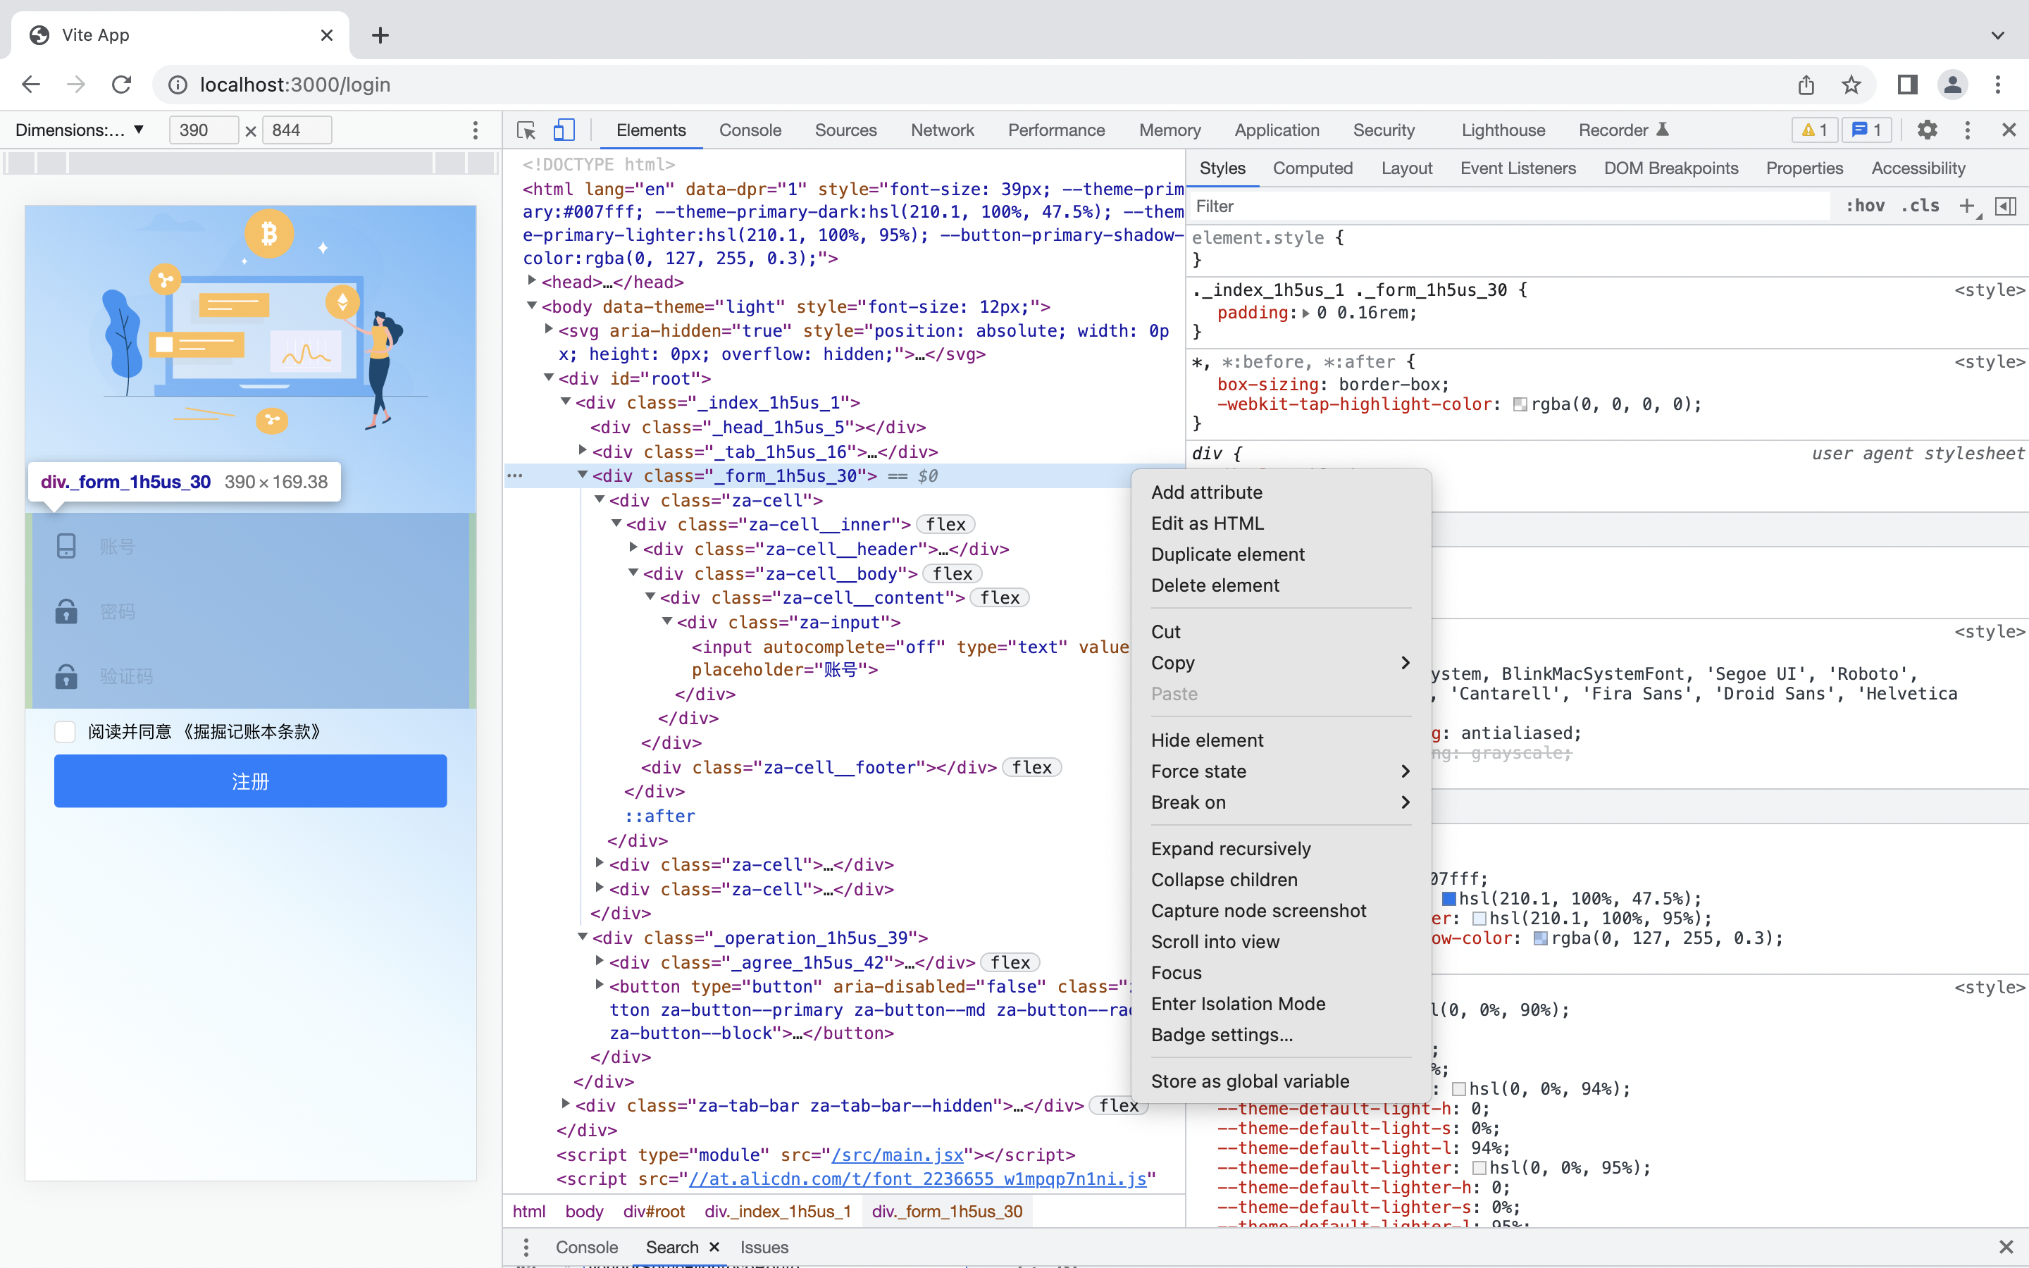Click the DevTools close button icon

click(2009, 130)
